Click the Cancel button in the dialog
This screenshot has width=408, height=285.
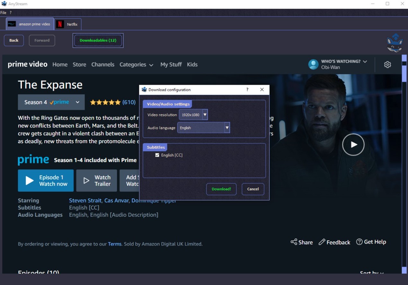[x=253, y=189]
